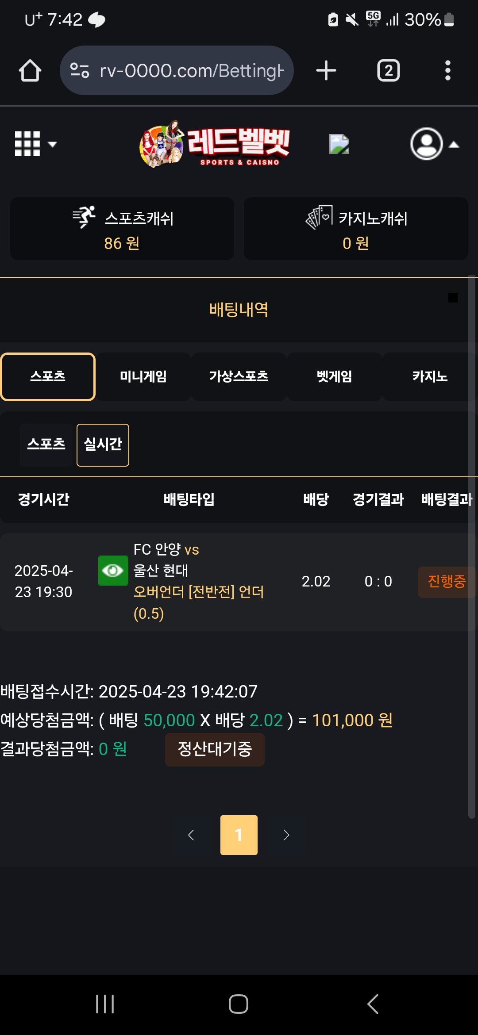The width and height of the screenshot is (478, 1035).
Task: Tap the site info icon in address bar
Action: click(x=80, y=71)
